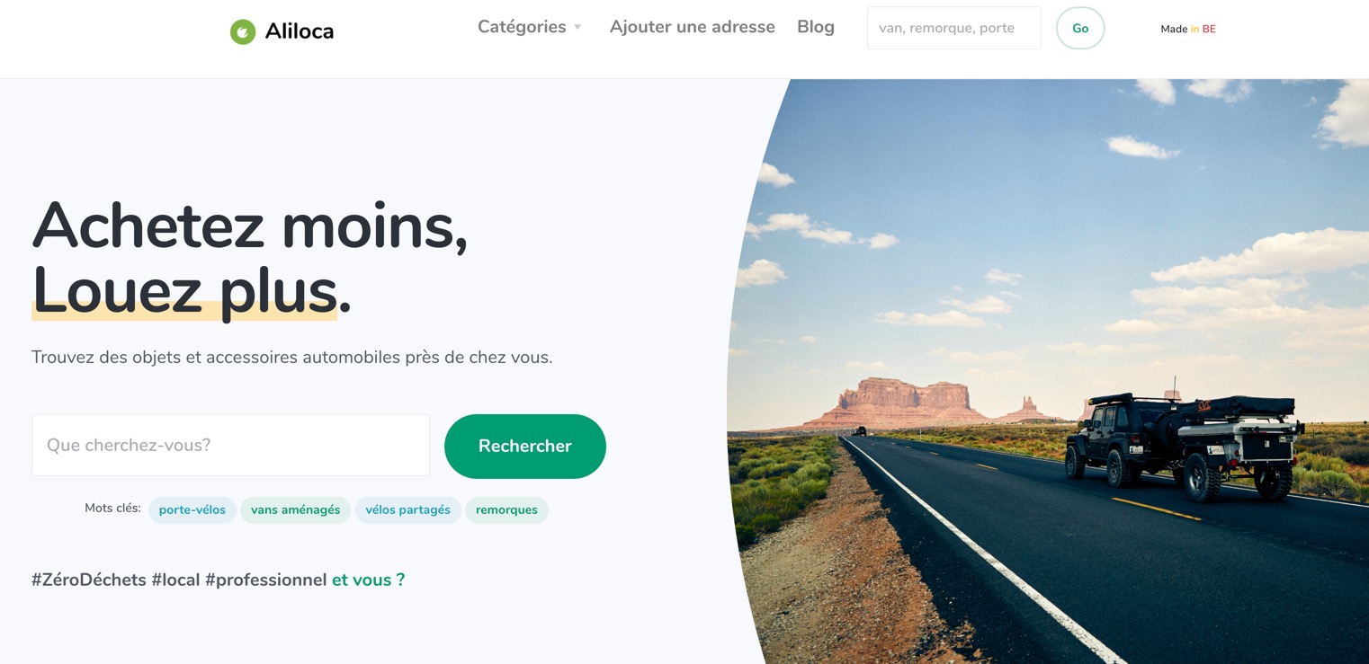
Task: Focus the header search field 'van, remorque, porte'
Action: coord(953,28)
